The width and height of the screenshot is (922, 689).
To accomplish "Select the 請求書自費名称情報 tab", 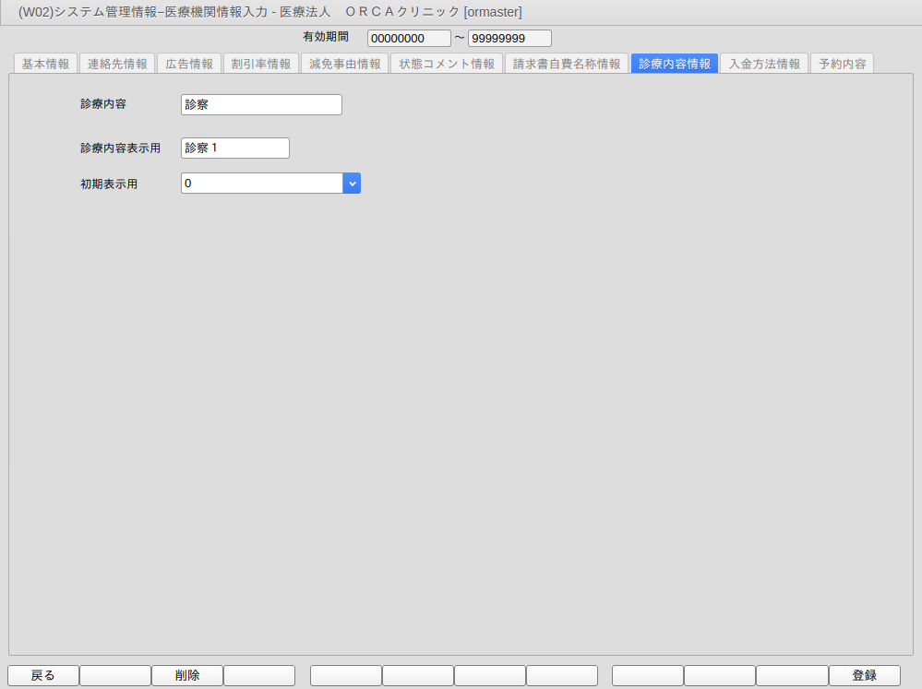I will coord(567,64).
